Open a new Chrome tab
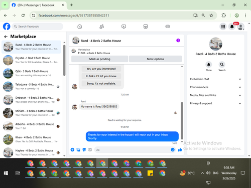This screenshot has height=188, width=251. point(71,5)
